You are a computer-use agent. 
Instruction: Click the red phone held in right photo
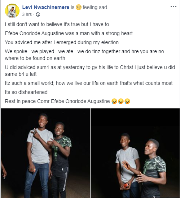pyautogui.click(x=127, y=186)
